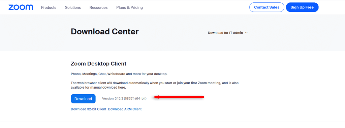This screenshot has height=128, width=345.
Task: Open the Resources menu
Action: (99, 7)
